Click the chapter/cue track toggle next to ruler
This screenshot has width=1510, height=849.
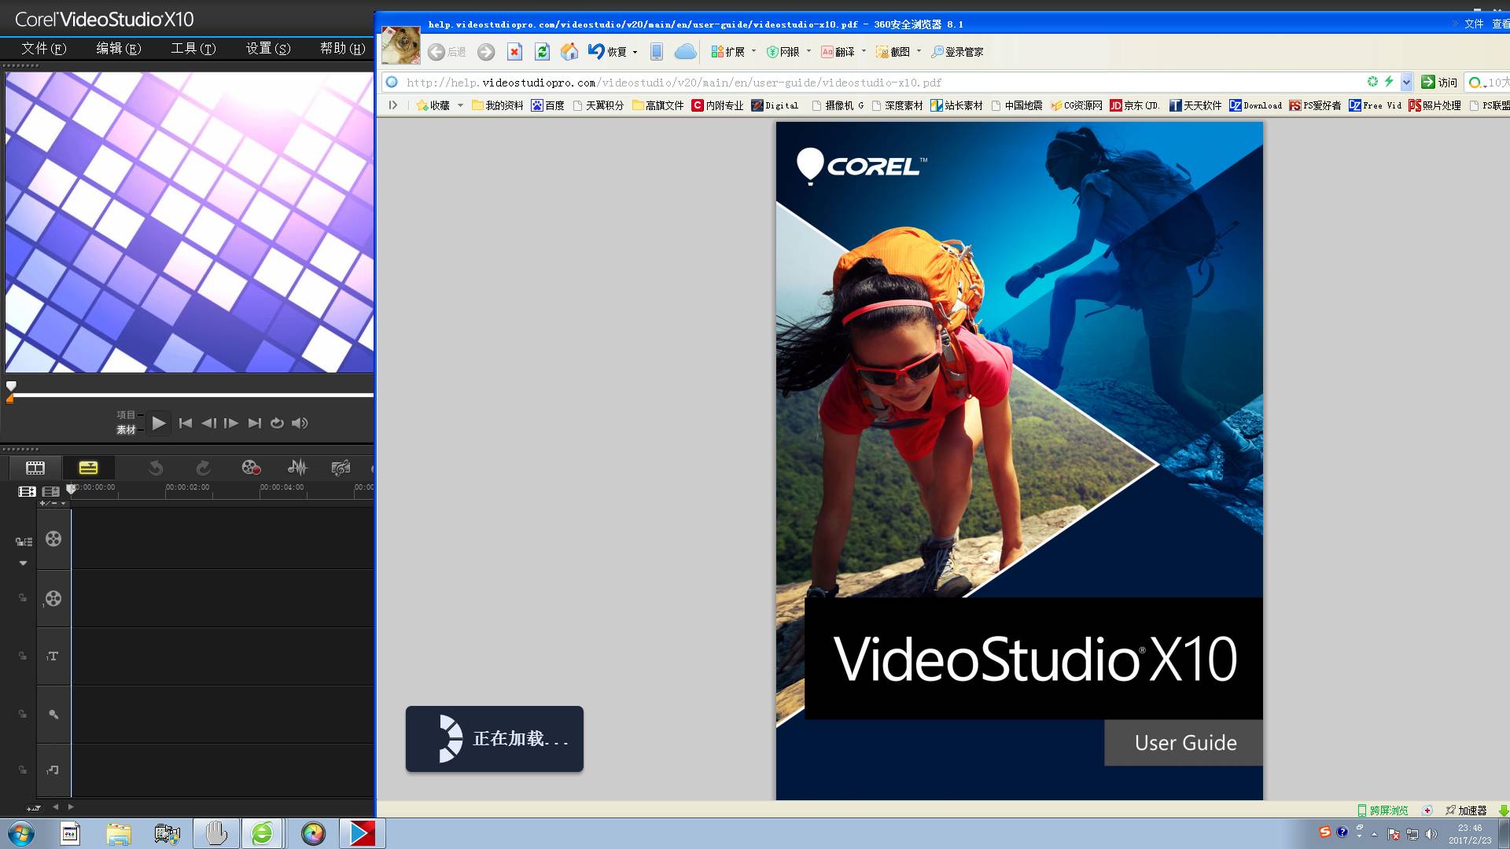[51, 491]
